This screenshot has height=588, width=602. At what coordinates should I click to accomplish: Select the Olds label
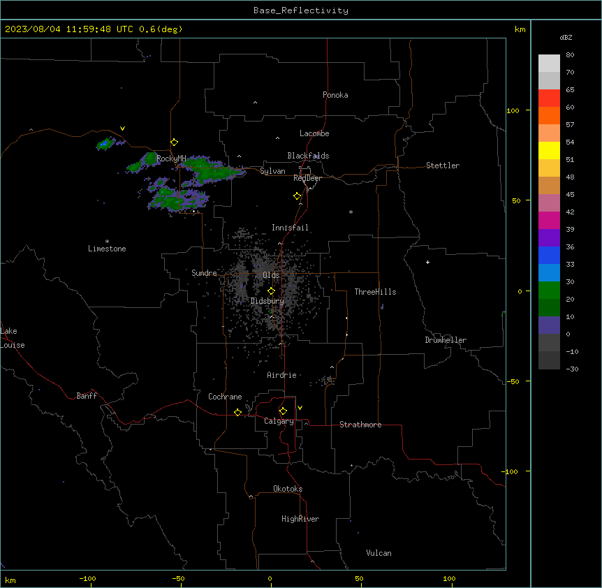point(271,275)
